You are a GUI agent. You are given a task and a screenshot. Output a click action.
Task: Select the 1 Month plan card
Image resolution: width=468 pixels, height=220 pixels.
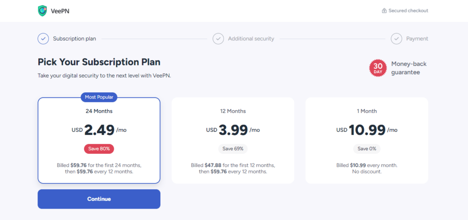pos(367,140)
